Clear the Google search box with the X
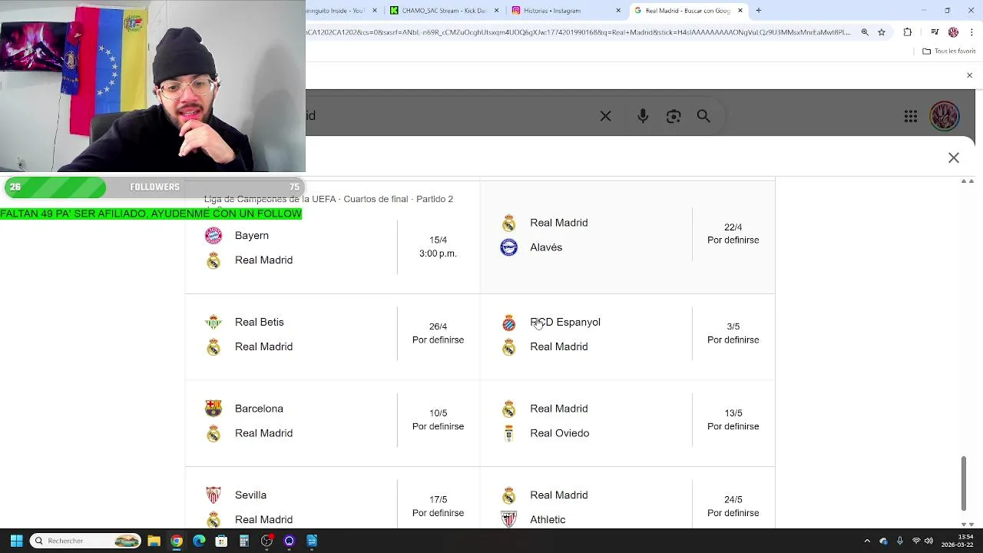Image resolution: width=983 pixels, height=553 pixels. point(605,116)
